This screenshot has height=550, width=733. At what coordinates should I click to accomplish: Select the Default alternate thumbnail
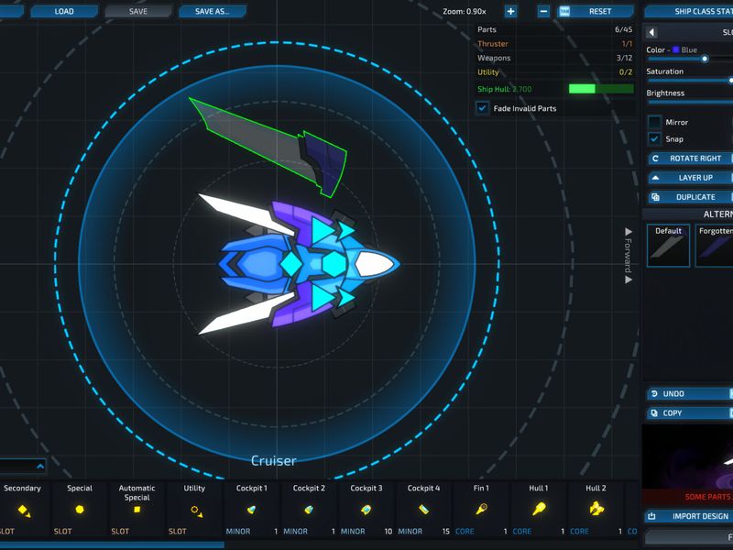(x=669, y=246)
